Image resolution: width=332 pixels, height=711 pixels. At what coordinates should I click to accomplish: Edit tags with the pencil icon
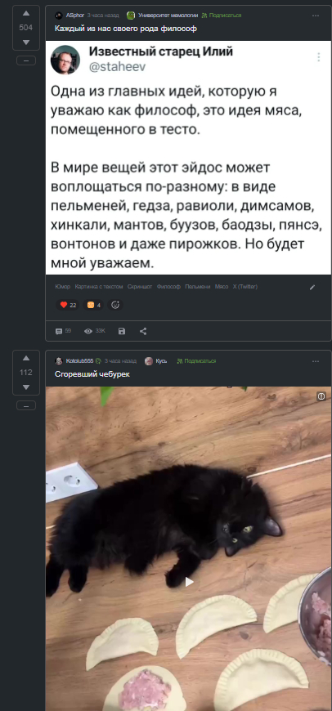pos(312,287)
